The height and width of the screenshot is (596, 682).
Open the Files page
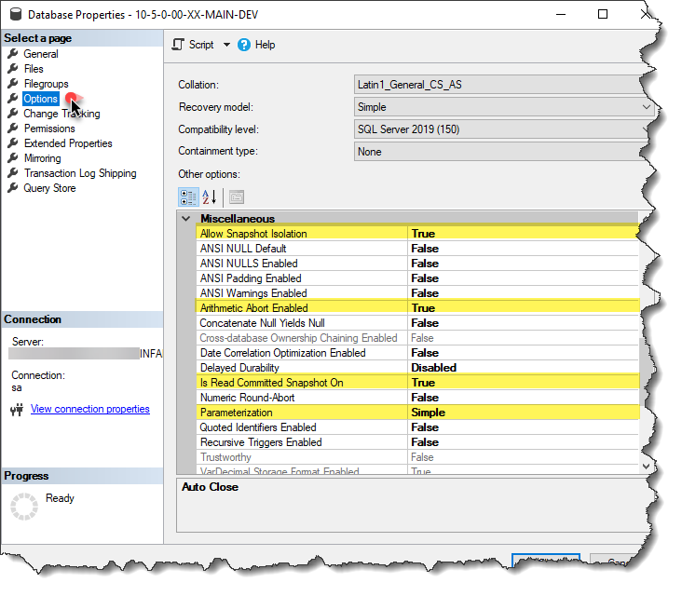click(34, 69)
